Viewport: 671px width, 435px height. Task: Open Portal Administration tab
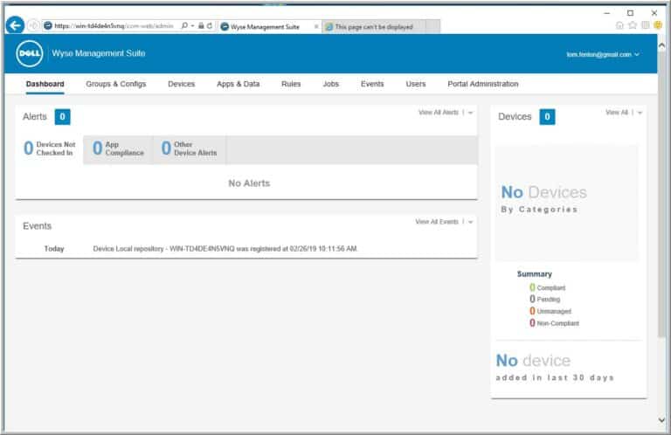click(482, 84)
